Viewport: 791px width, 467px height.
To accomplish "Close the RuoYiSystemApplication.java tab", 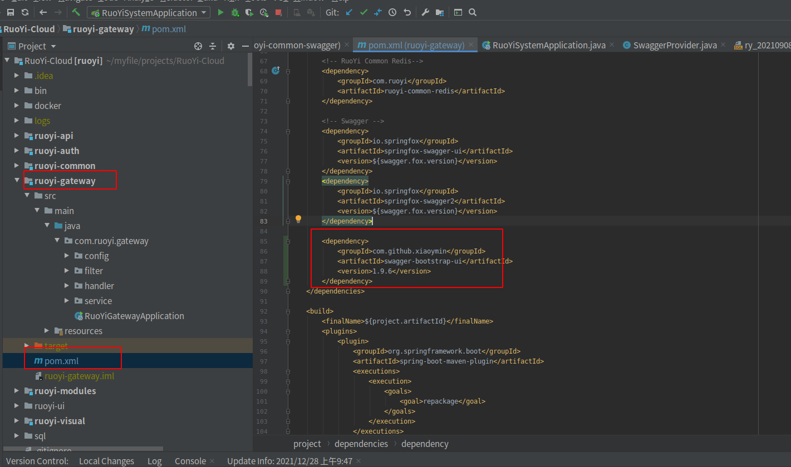I will pos(612,45).
